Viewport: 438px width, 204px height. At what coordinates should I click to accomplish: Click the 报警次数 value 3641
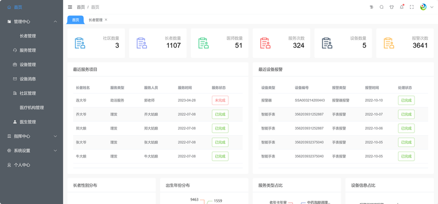(x=420, y=45)
